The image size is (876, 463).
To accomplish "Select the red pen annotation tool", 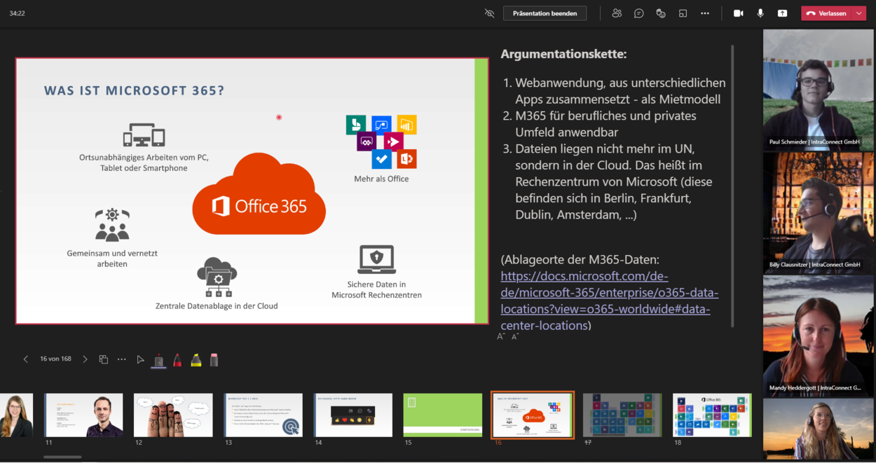I will [x=177, y=359].
